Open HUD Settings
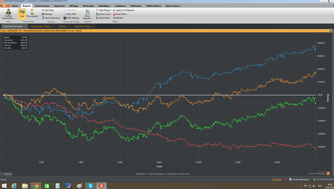Screen dimensions: 334x189 72,18
